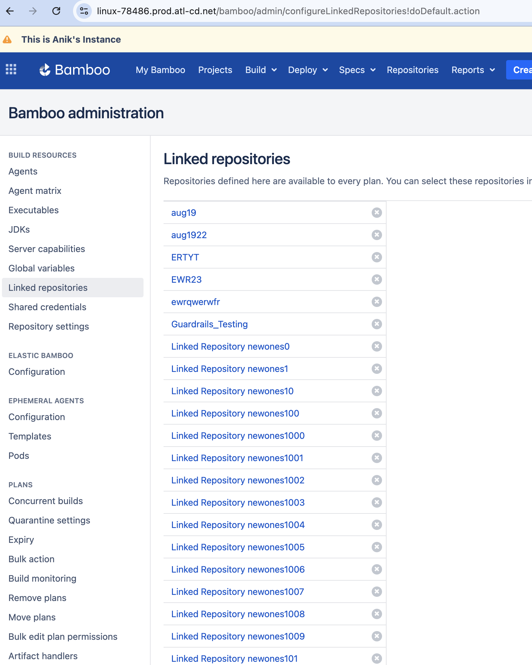Open the aug19 repository link
Viewport: 532px width, 665px height.
(x=184, y=213)
